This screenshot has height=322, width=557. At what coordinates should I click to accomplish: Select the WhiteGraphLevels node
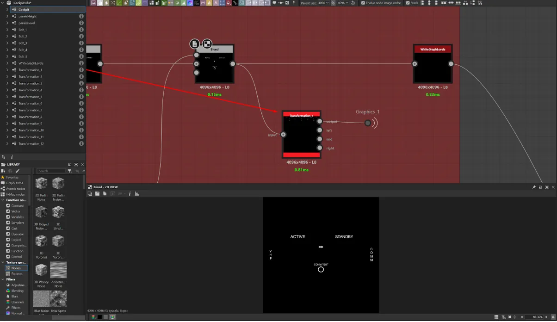point(433,64)
